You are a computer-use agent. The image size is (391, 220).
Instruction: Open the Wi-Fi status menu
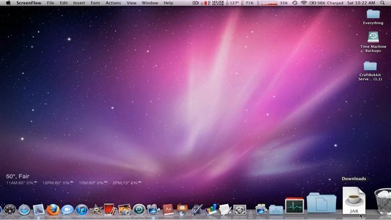tap(304, 3)
